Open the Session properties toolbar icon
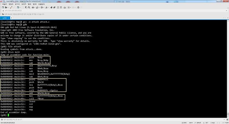229x124 pixels. [x=18, y=7]
